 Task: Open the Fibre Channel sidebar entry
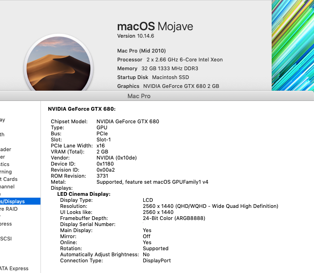pos(7,186)
